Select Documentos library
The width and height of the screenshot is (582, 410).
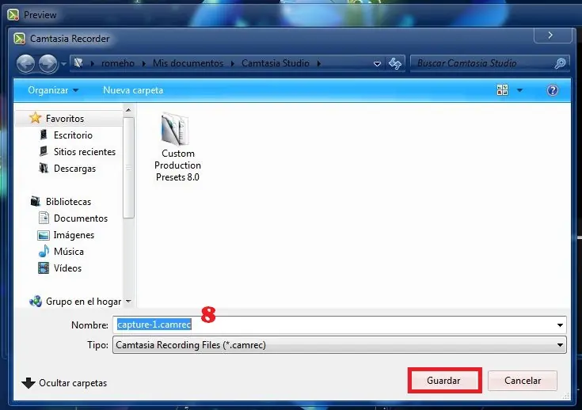point(81,218)
